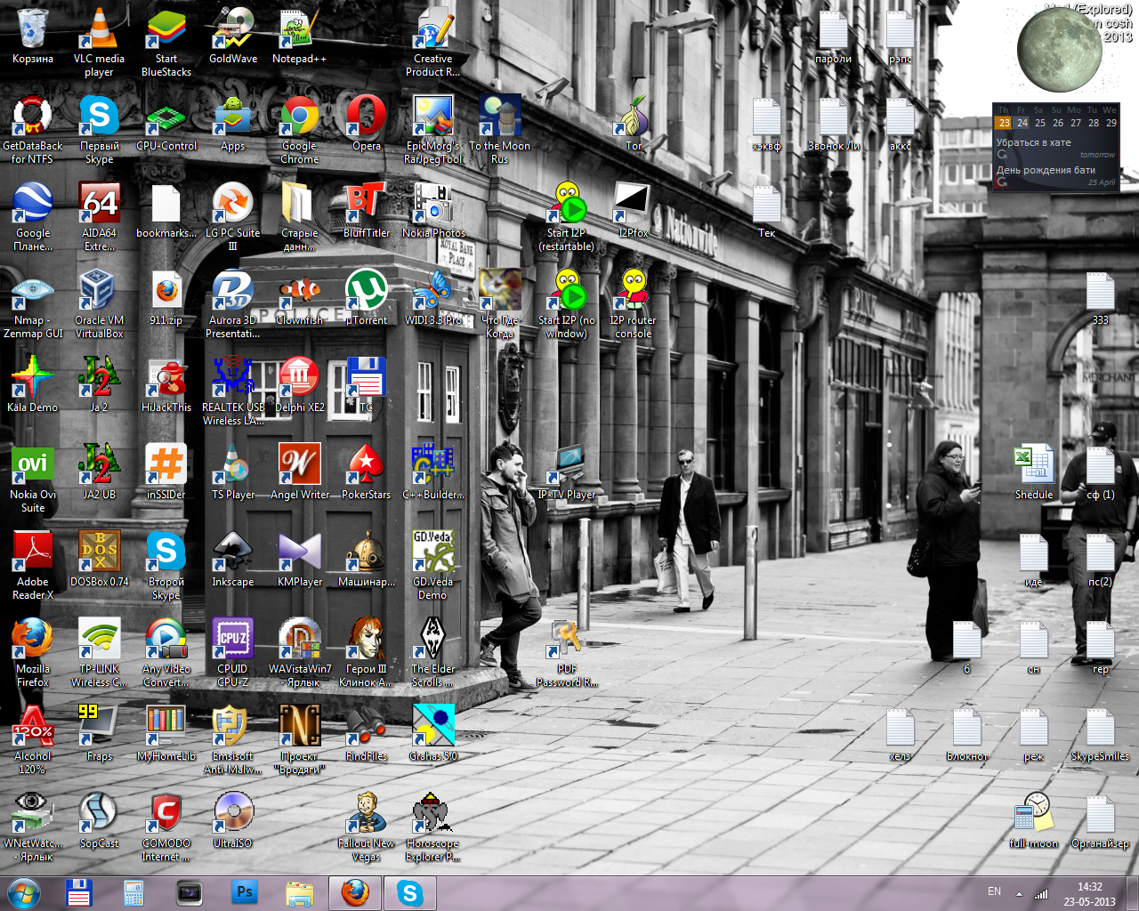Select the Второй Skype desktop shortcut
Viewport: 1139px width, 911px height.
pos(166,565)
